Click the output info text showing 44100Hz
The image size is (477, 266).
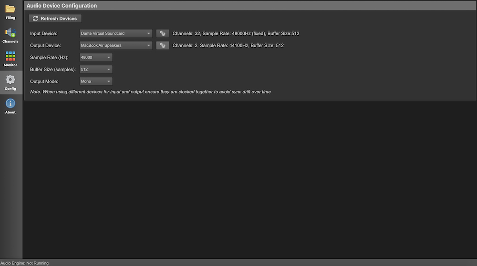(x=228, y=45)
